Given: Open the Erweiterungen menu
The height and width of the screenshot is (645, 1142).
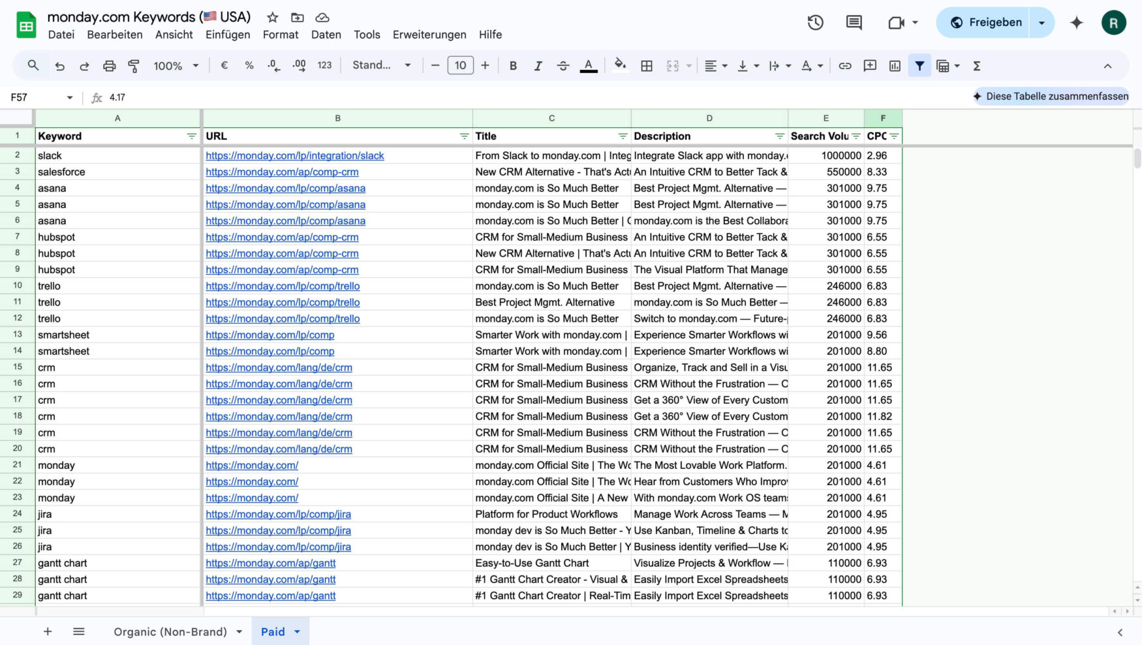Looking at the screenshot, I should pos(429,35).
